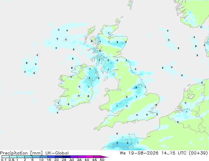
Task: Click the 15–20 mm legend swatch
Action: point(51,157)
